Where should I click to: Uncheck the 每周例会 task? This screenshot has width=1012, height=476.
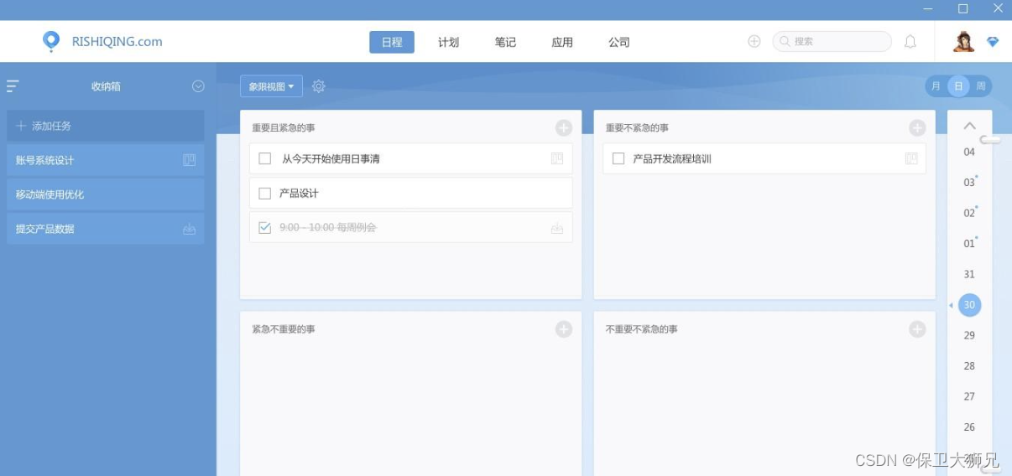[265, 227]
